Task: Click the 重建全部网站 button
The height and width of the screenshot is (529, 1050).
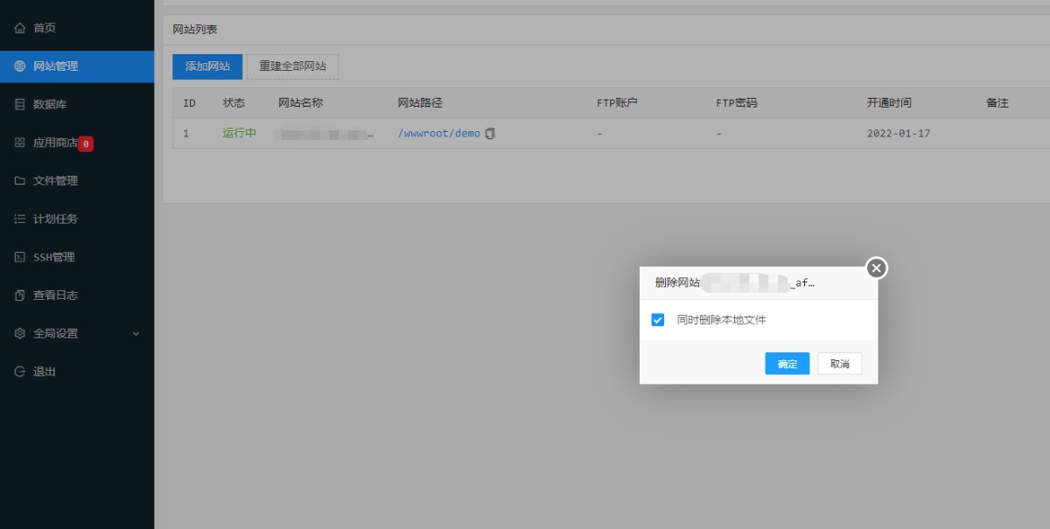Action: (x=292, y=66)
